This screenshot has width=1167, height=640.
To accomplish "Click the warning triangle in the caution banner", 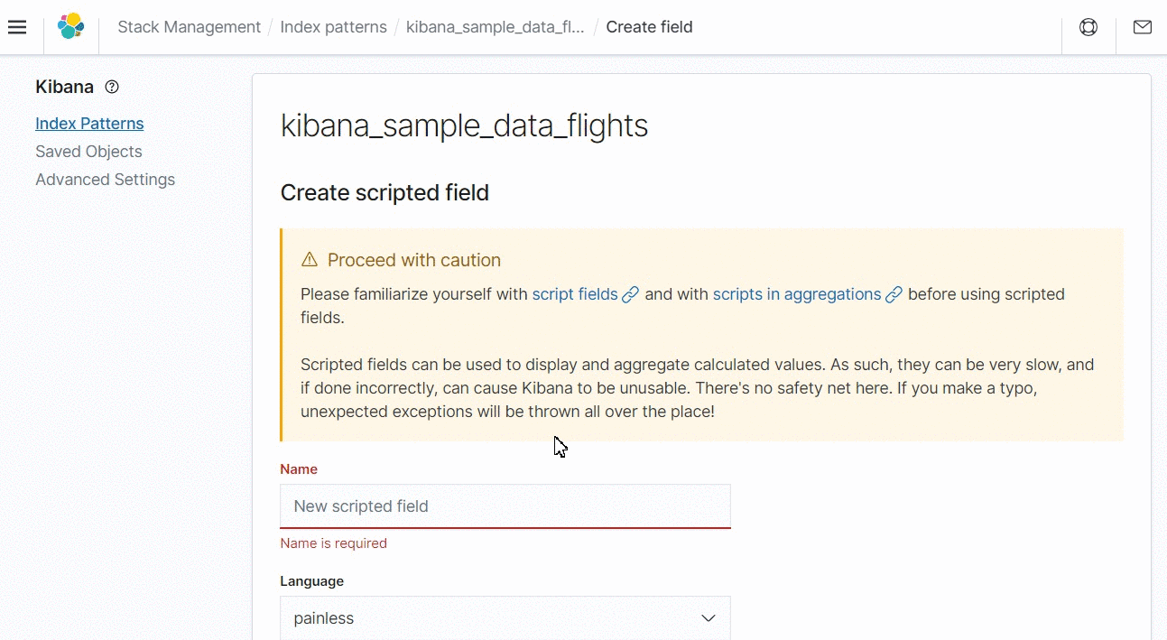I will pos(310,259).
